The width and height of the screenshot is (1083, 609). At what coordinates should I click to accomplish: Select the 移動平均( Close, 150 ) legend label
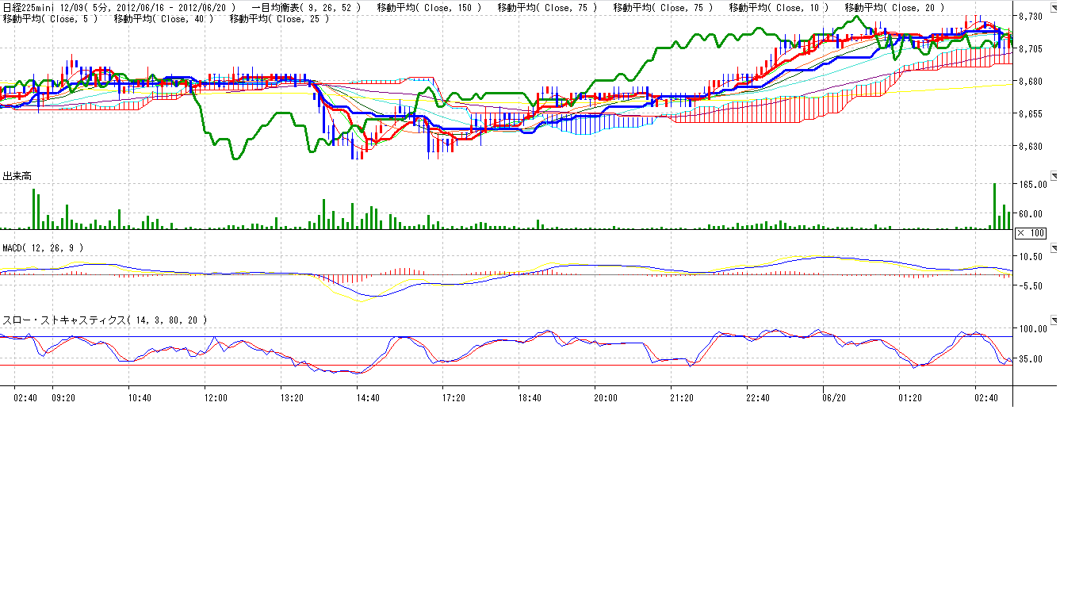click(429, 8)
